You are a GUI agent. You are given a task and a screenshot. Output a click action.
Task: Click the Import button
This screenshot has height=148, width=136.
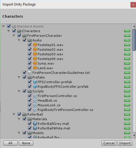click(x=125, y=143)
